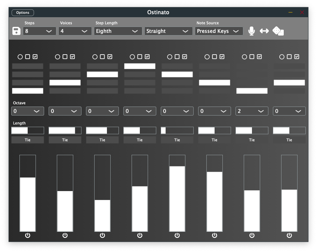317x252 pixels.
Task: Toggle power icon under step 3 slider
Action: pos(102,235)
